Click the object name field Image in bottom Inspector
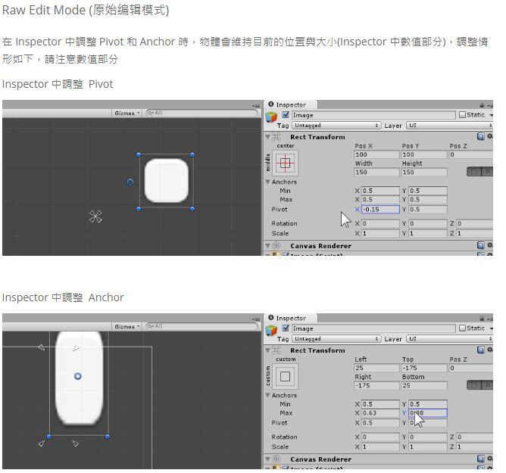The height and width of the screenshot is (473, 506). [x=373, y=328]
